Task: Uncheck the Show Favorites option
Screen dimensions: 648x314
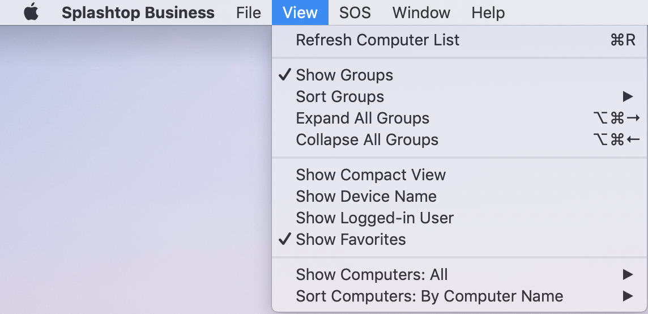Action: pyautogui.click(x=459, y=239)
